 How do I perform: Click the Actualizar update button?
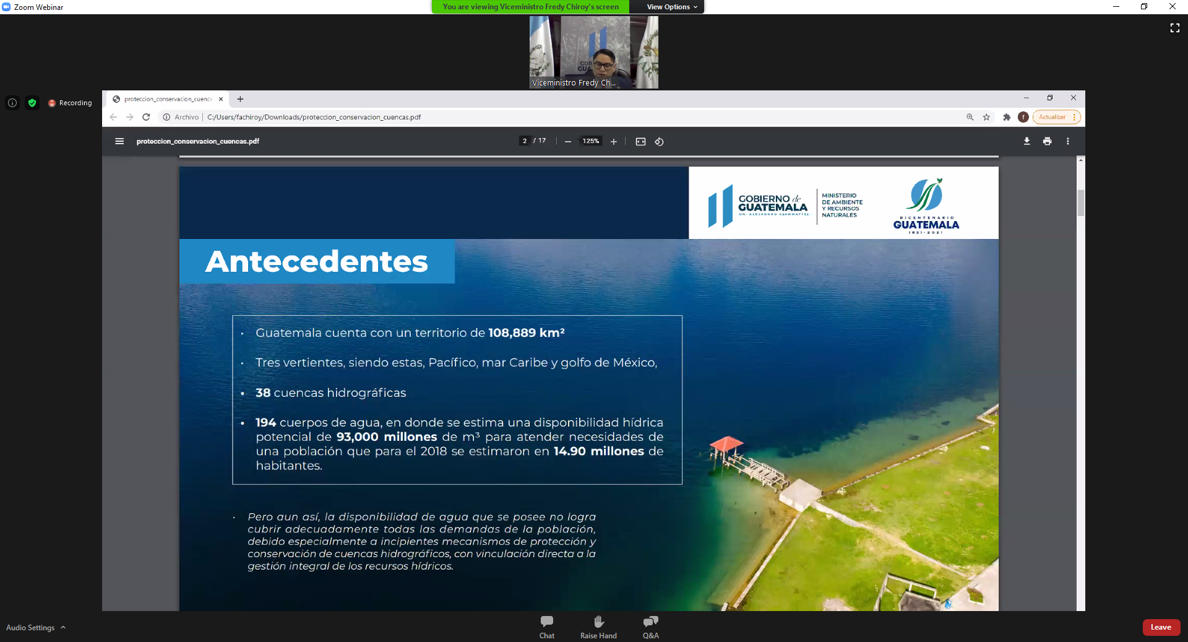(1052, 117)
